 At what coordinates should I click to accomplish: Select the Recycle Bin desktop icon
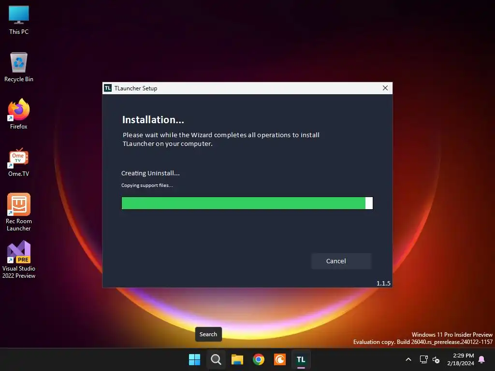coord(19,67)
